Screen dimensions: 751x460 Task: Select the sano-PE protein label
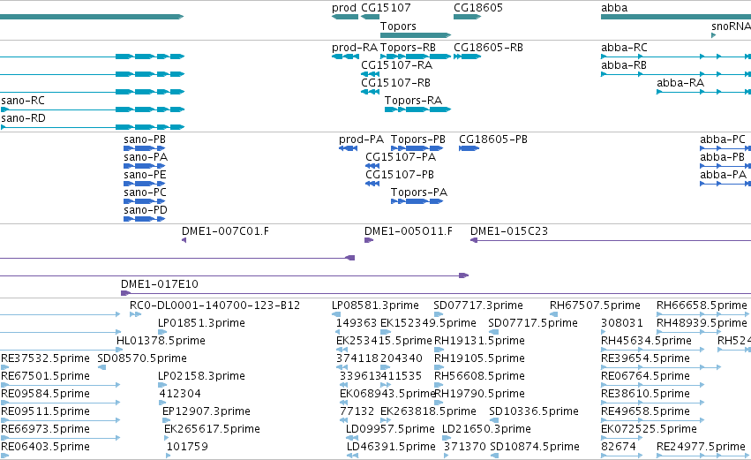coord(145,175)
